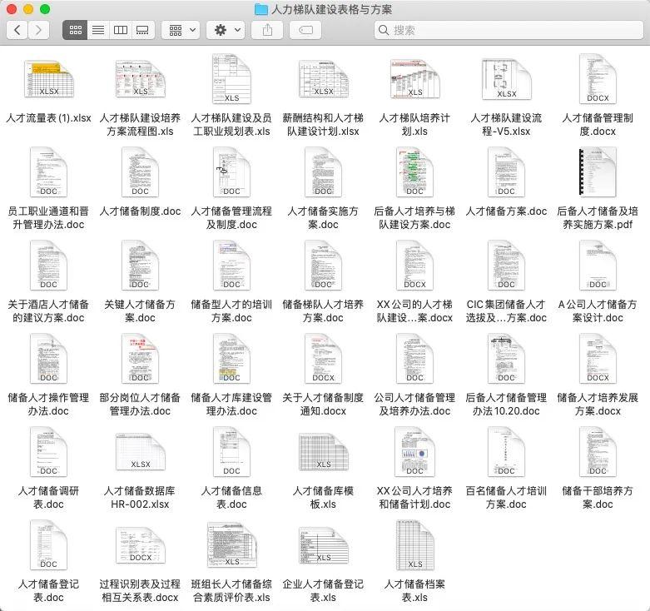
Task: Select file icon 公司人才储备管理及培养办法.doc
Action: point(415,358)
